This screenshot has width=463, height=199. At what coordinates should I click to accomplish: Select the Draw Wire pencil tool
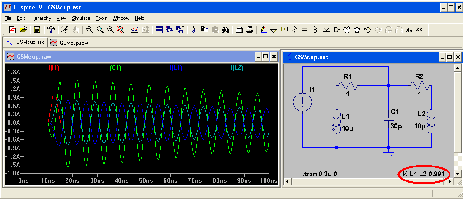point(264,30)
